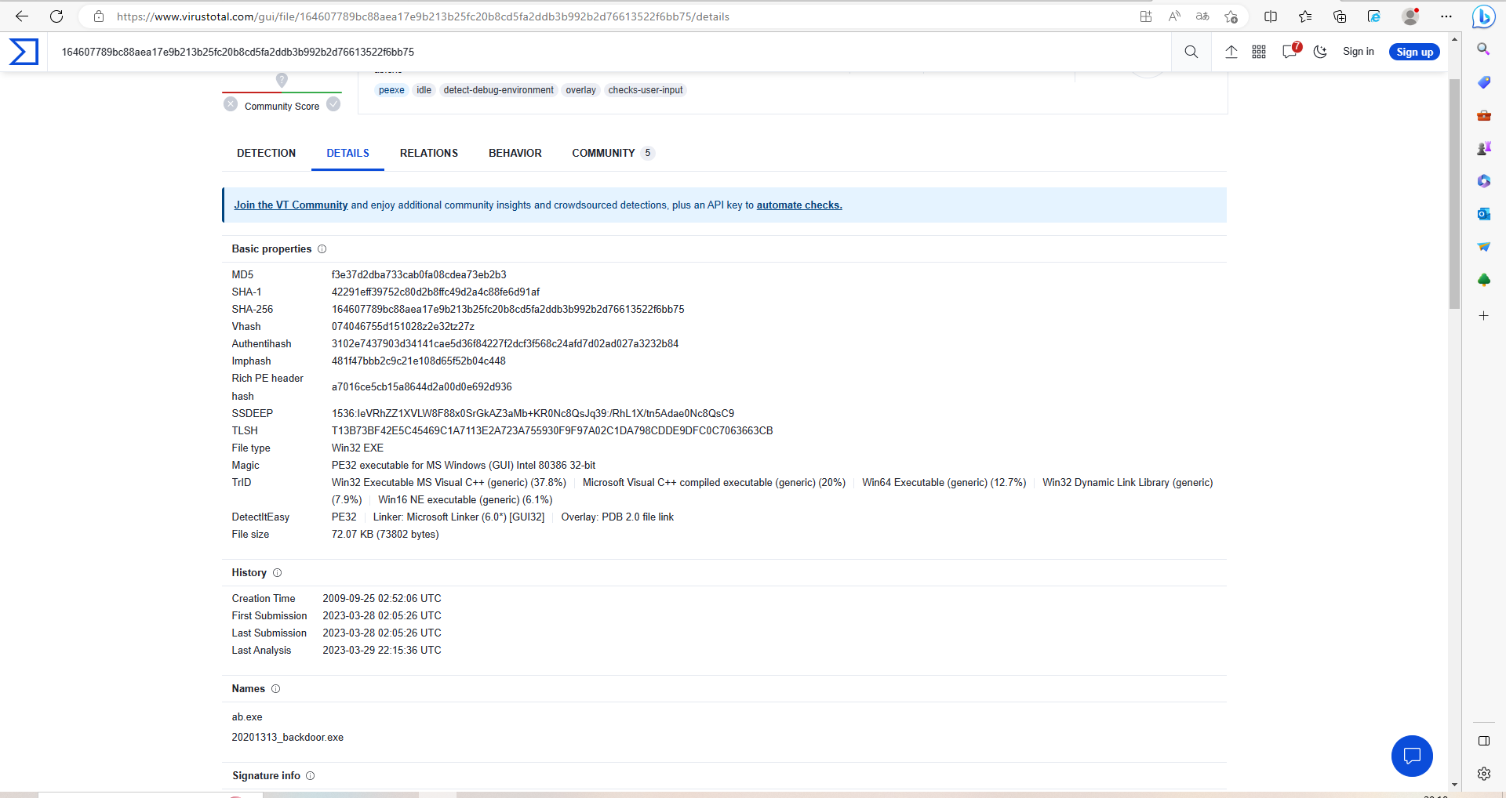Click the translate page icon
This screenshot has height=798, width=1506.
pos(1202,16)
